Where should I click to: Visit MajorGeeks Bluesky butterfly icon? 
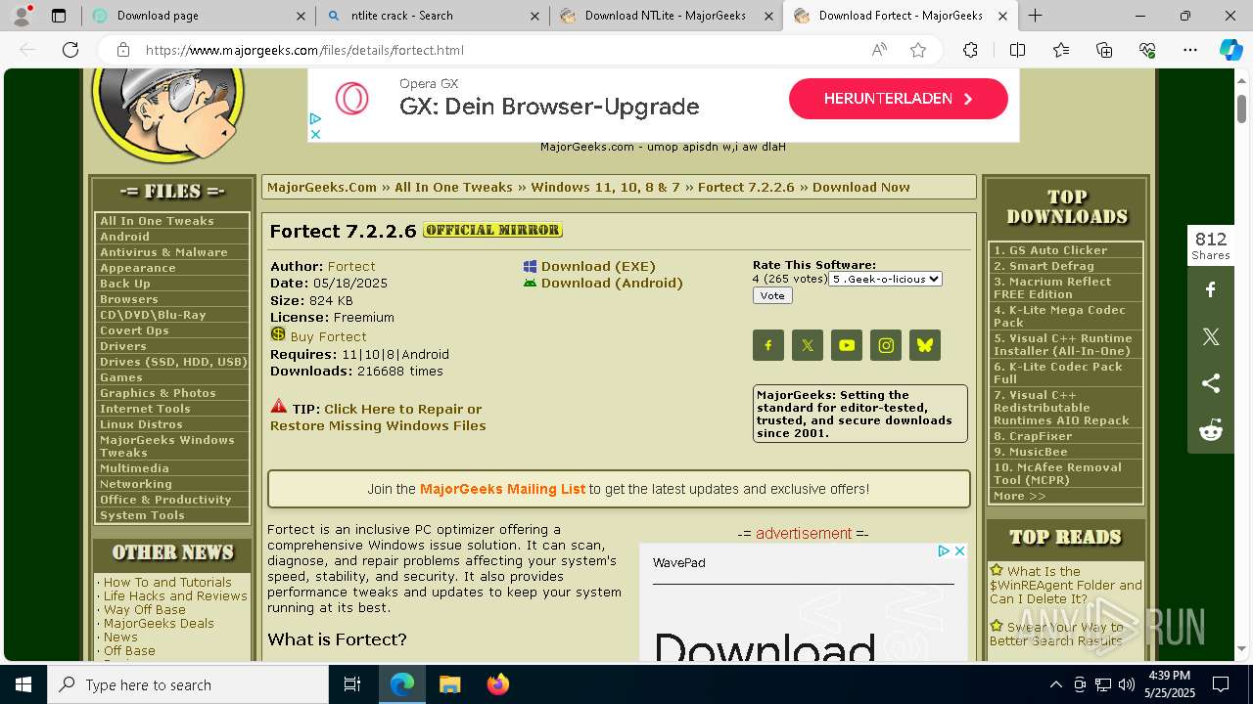coord(925,345)
